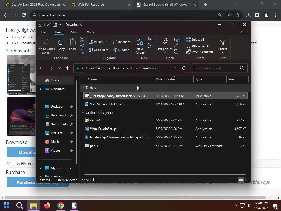
Task: Open Google Chrome from the taskbar
Action: [61, 206]
